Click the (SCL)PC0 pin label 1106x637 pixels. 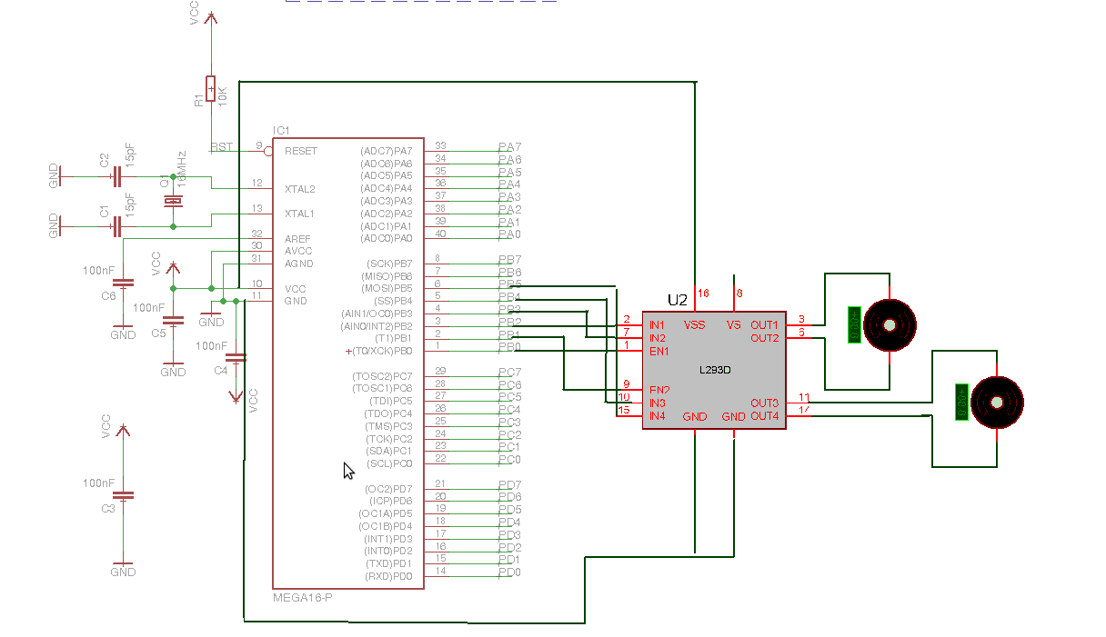[x=389, y=463]
